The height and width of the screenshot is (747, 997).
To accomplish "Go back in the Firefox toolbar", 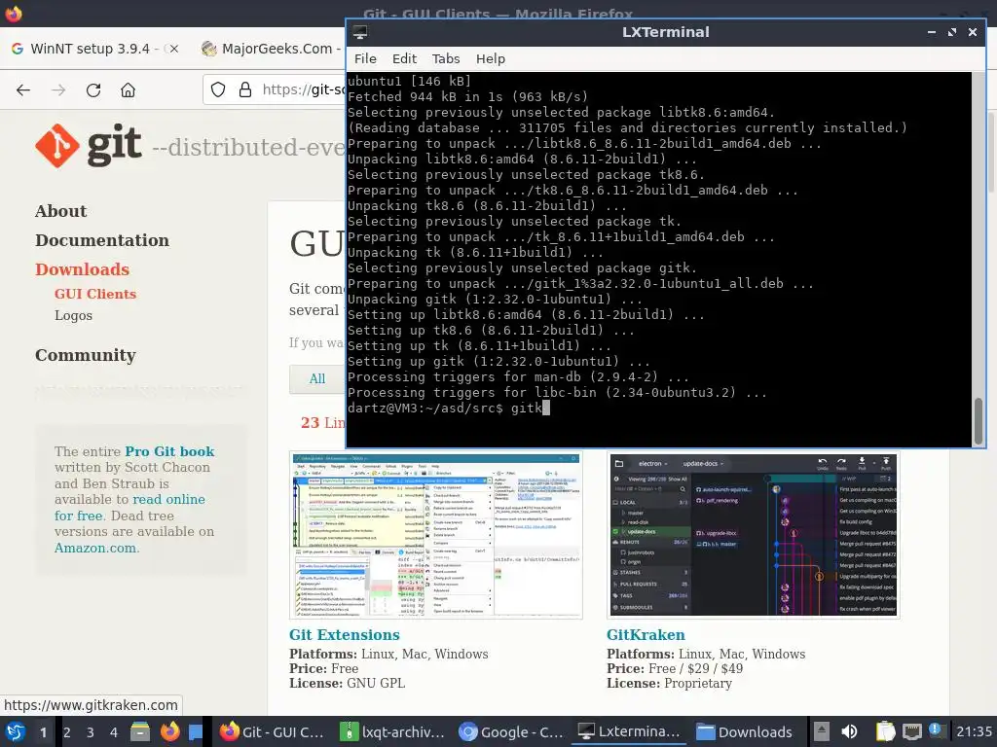I will point(23,90).
